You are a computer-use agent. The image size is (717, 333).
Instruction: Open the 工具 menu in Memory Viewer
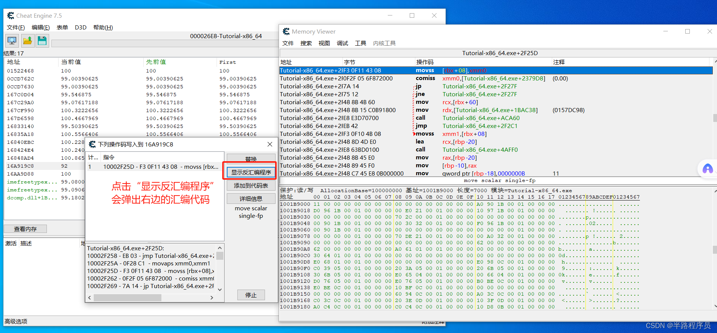(x=361, y=43)
